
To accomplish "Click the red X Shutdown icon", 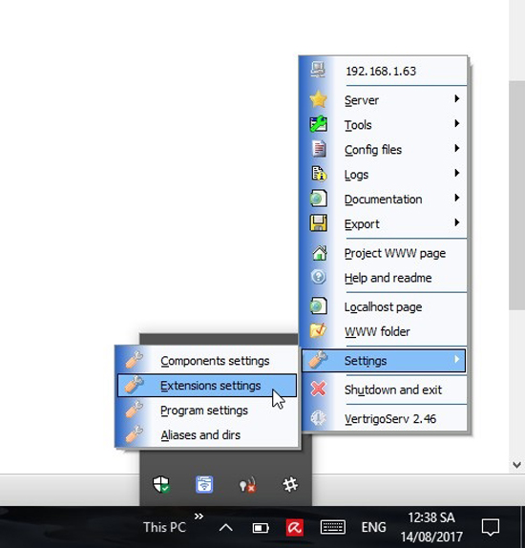I will (318, 389).
